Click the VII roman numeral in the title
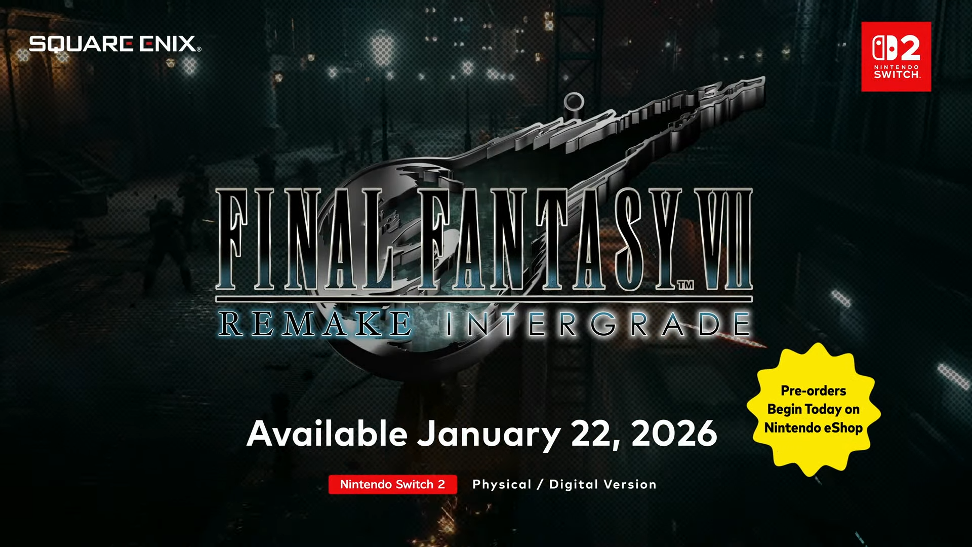 tap(723, 239)
